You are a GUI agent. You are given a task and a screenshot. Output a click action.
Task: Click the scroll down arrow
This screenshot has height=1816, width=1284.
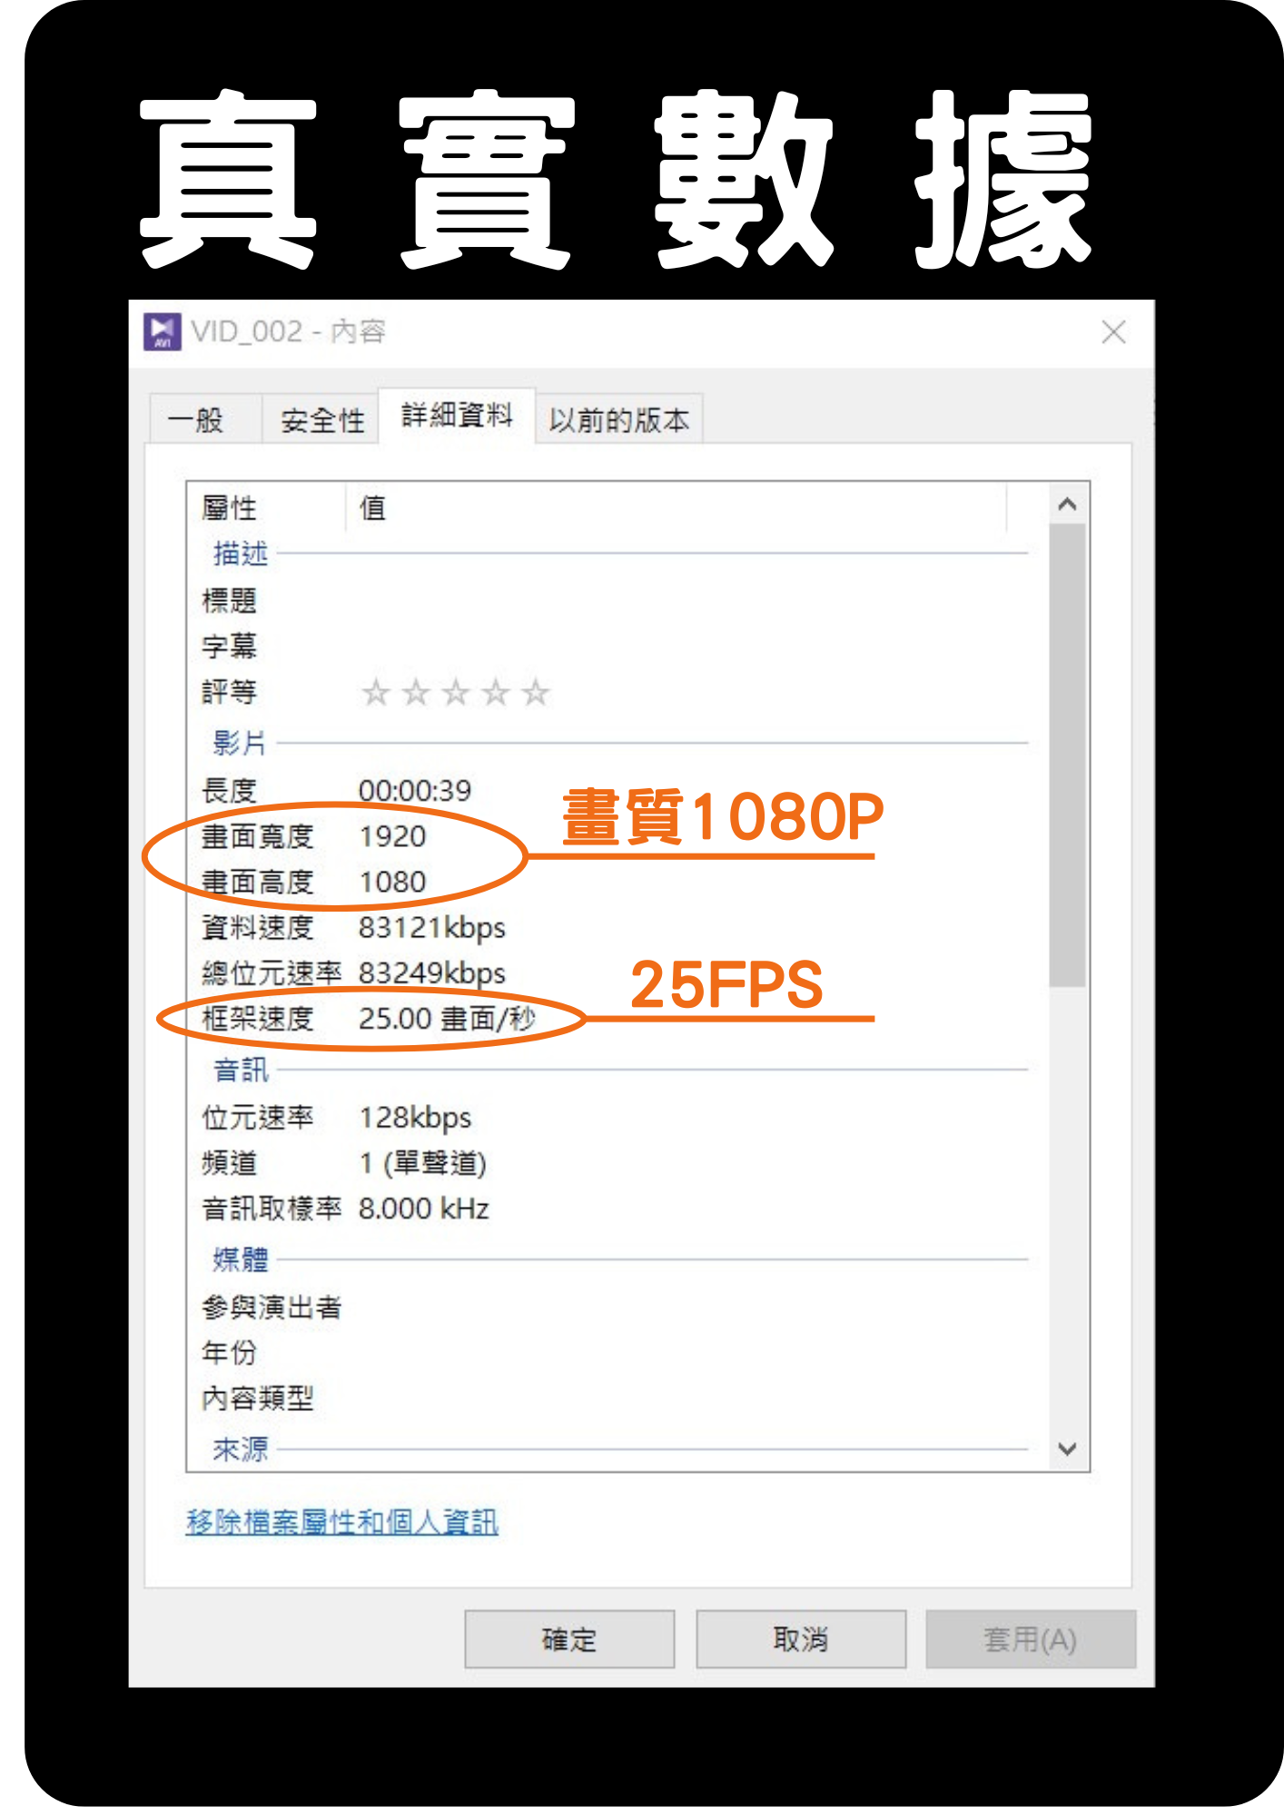1067,1448
